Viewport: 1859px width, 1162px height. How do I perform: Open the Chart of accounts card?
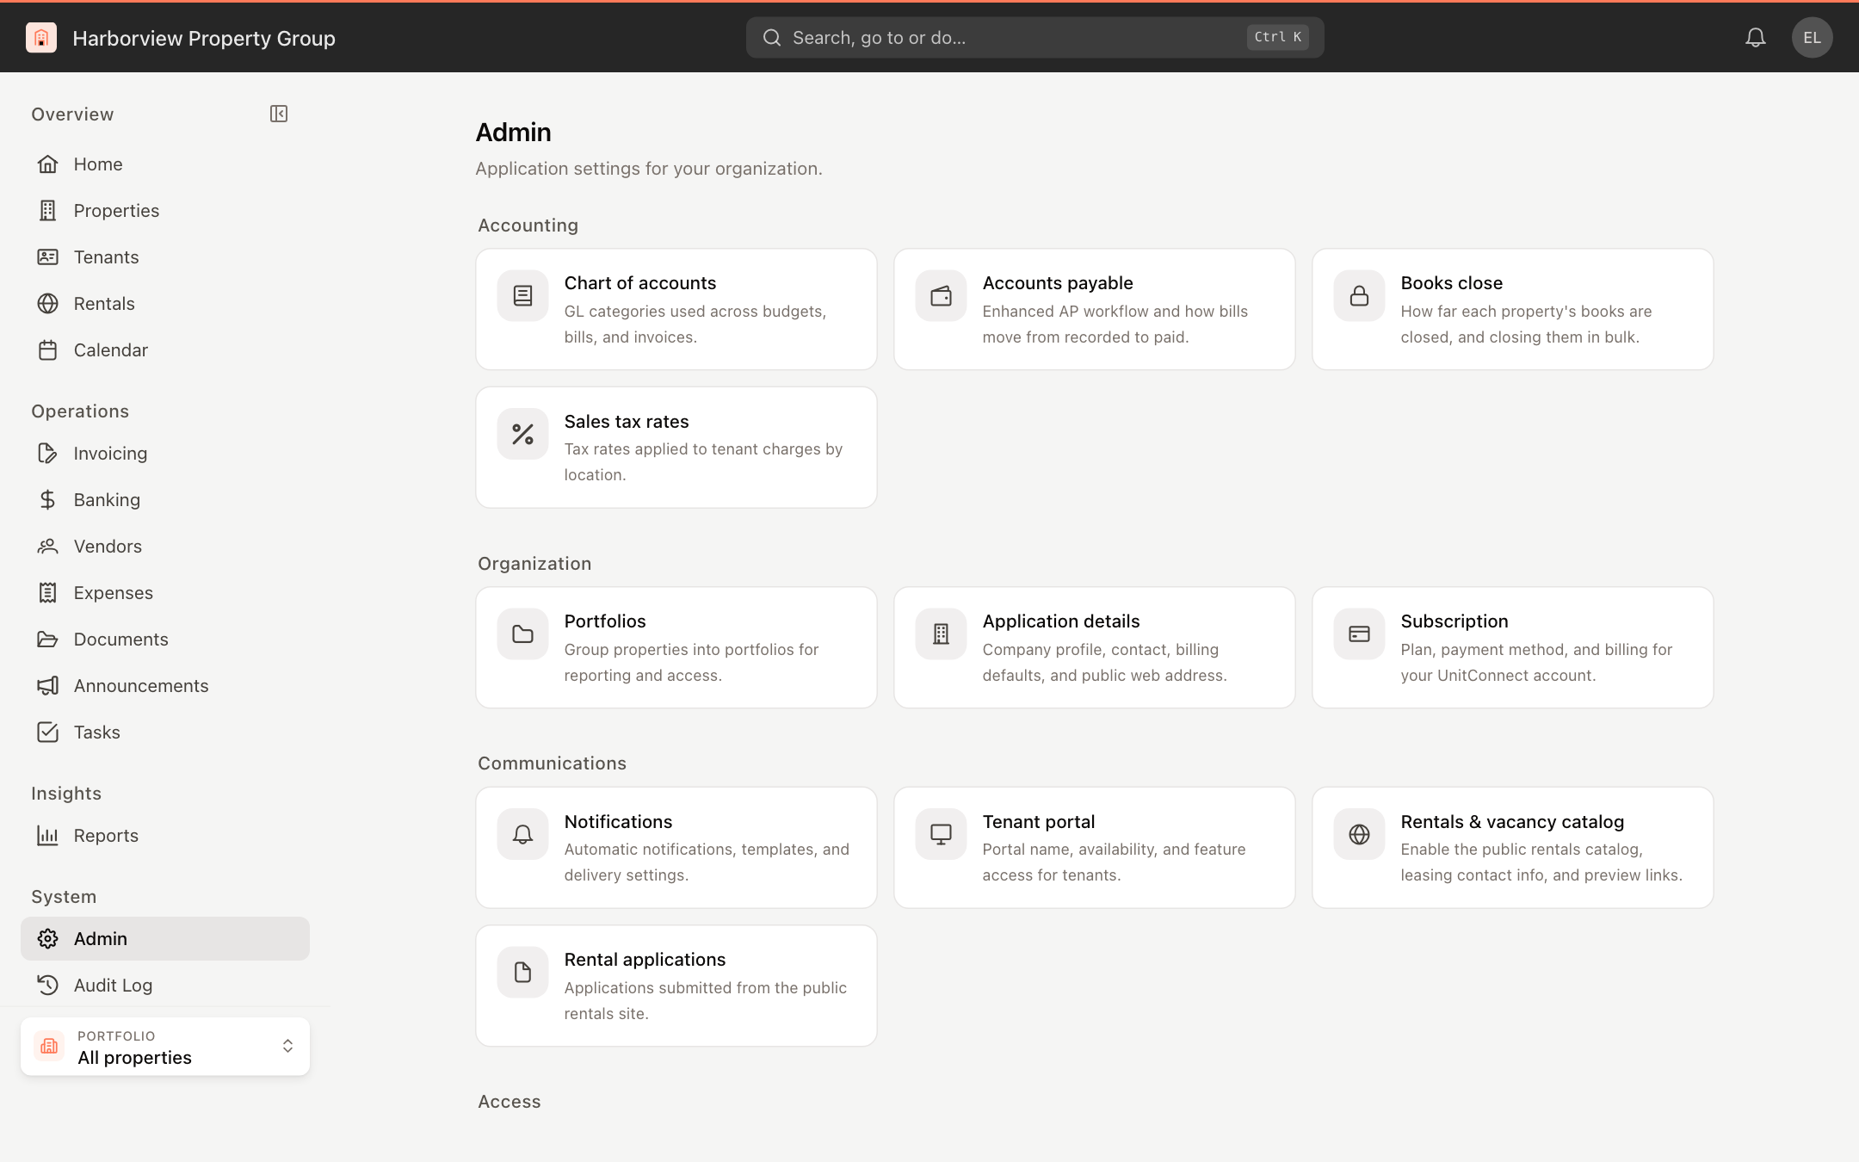click(676, 309)
